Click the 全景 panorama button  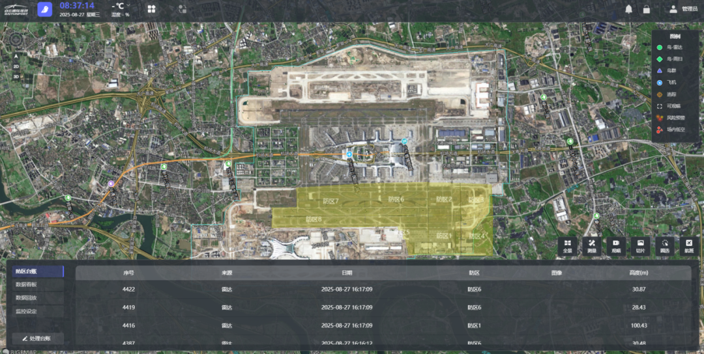click(x=567, y=246)
